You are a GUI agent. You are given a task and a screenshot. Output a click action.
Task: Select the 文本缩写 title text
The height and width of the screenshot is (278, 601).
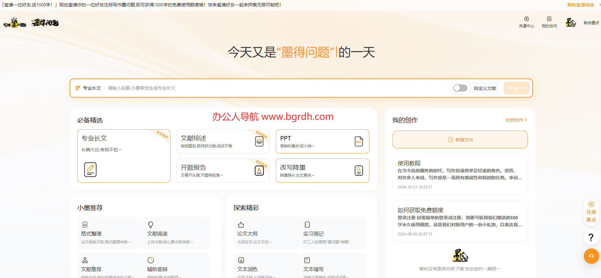click(x=313, y=269)
